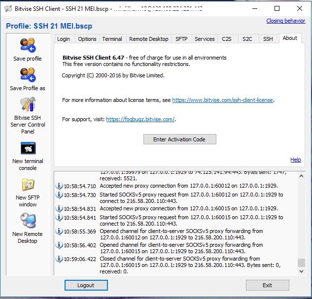Minimize the Bitvise SSH Client window
312x299 pixels.
[255, 8]
